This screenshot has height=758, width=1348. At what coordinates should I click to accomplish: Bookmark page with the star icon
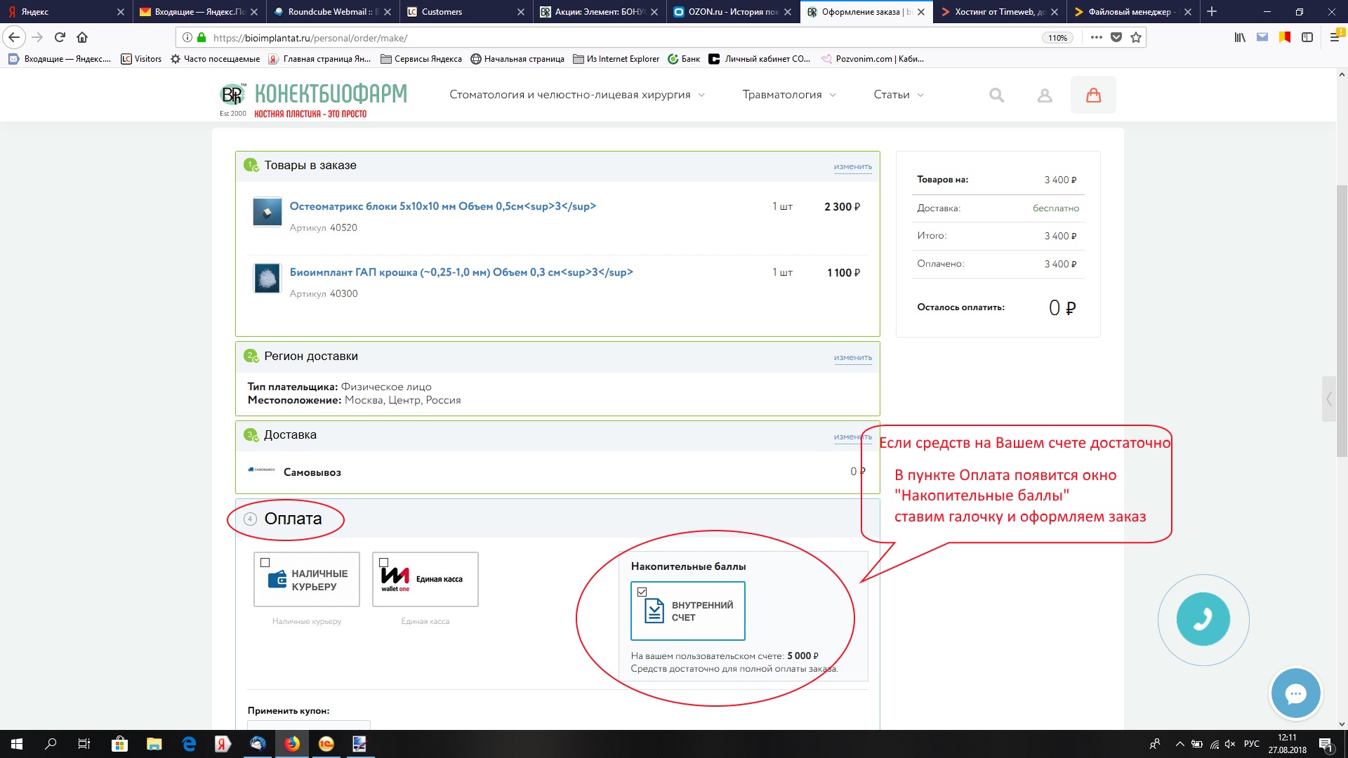coord(1136,38)
